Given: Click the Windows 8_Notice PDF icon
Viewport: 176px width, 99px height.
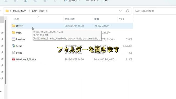Looking at the screenshot, I should (x=13, y=59).
